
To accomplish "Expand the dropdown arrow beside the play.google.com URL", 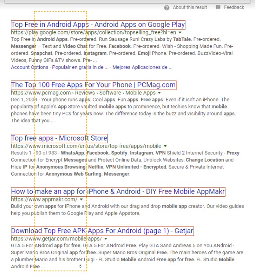I will tap(180, 33).
